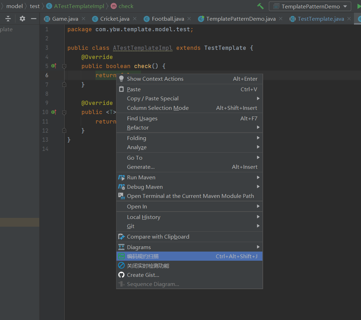This screenshot has width=361, height=320.
Task: Click line number 14 in the gutter
Action: [45, 149]
